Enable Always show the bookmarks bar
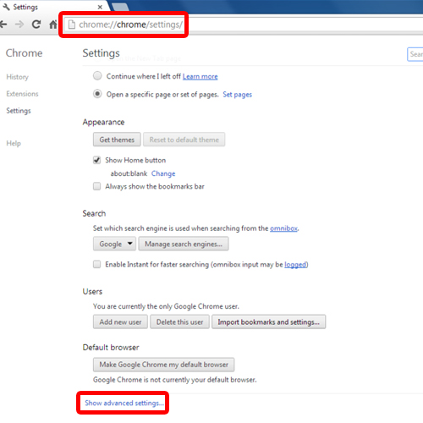 96,186
